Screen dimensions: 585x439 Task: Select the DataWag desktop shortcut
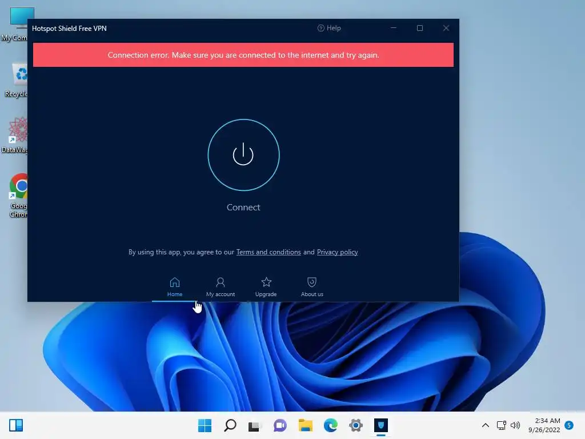14,135
